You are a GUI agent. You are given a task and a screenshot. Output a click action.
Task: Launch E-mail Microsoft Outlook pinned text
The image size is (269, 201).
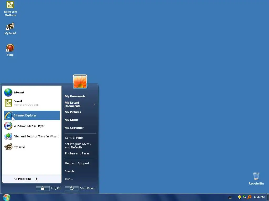click(26, 103)
